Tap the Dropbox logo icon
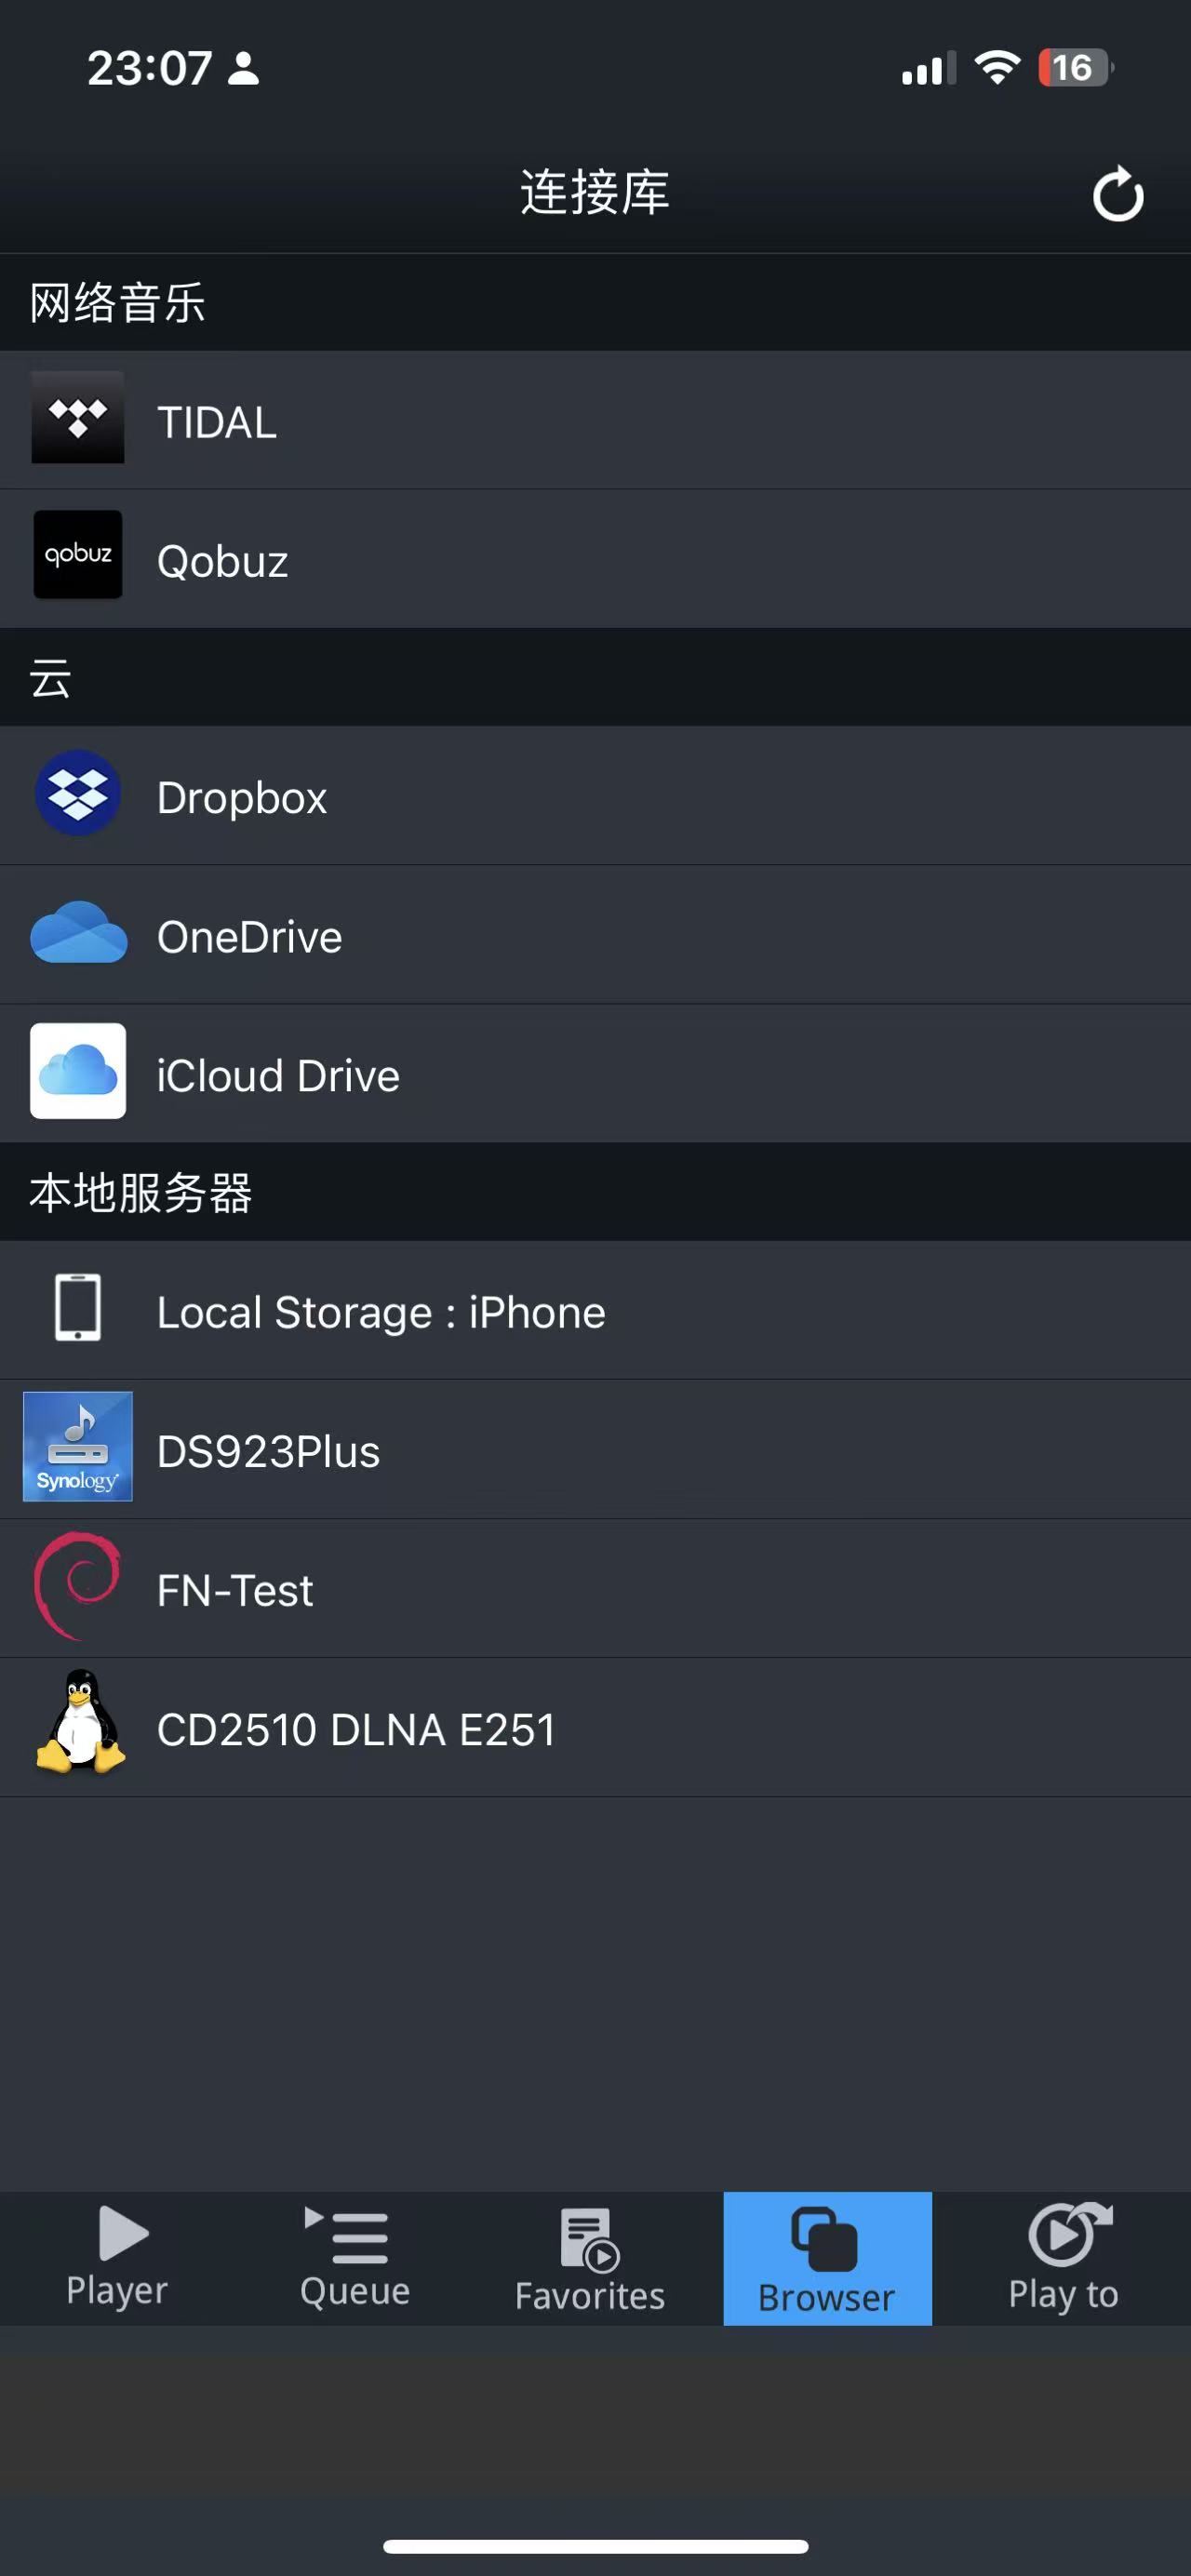This screenshot has width=1191, height=2576. tap(78, 793)
